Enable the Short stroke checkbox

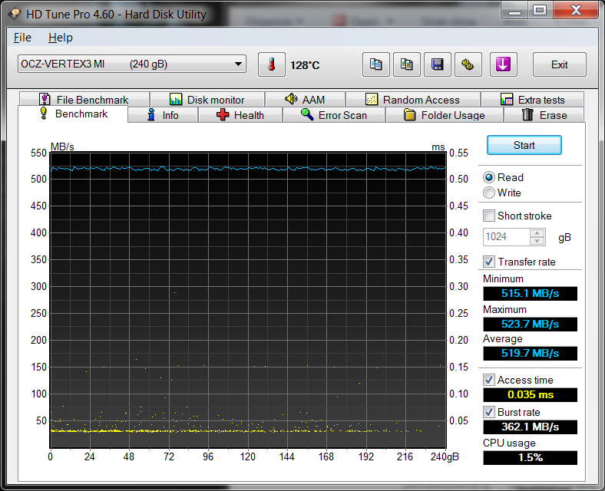tap(489, 216)
